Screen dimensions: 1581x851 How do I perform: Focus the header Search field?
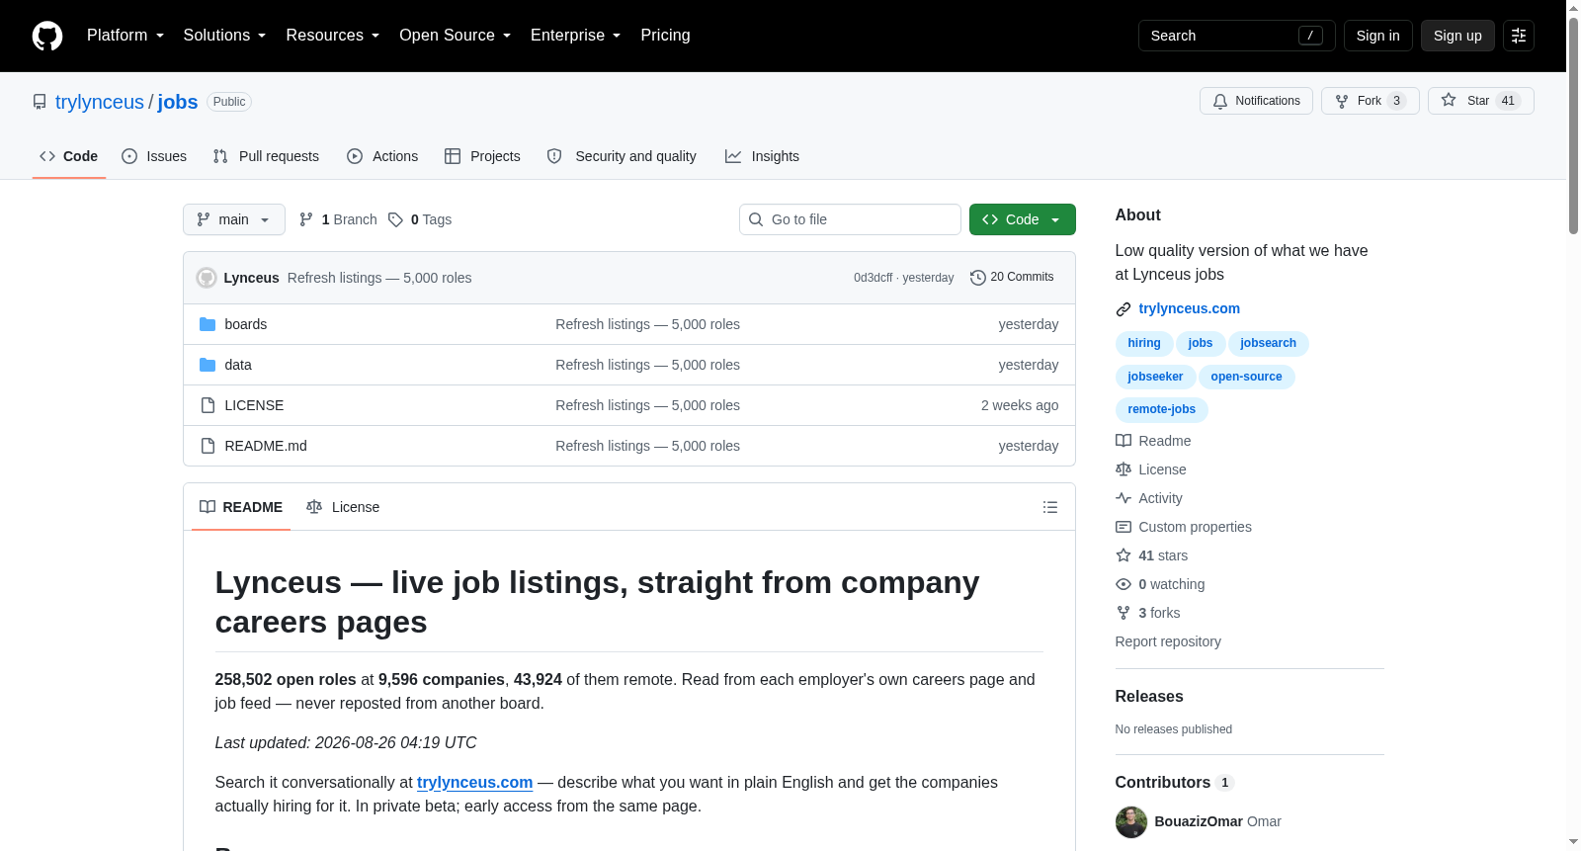1237,36
